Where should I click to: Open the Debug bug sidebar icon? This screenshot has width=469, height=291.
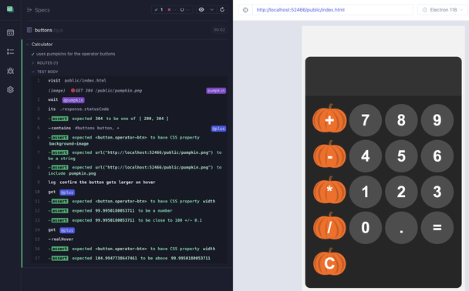pyautogui.click(x=10, y=71)
